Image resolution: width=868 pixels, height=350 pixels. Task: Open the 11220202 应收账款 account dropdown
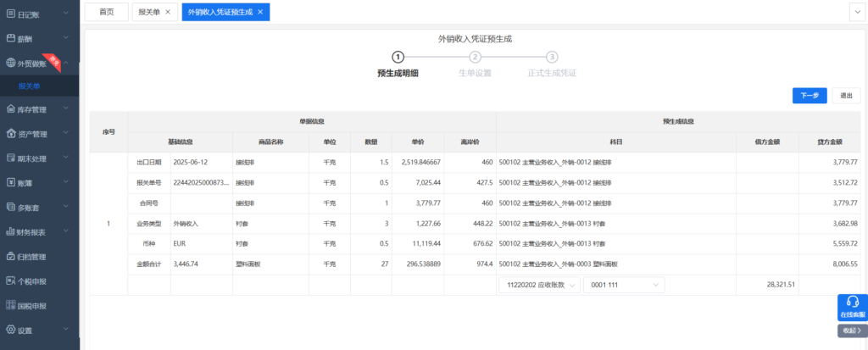pyautogui.click(x=539, y=286)
